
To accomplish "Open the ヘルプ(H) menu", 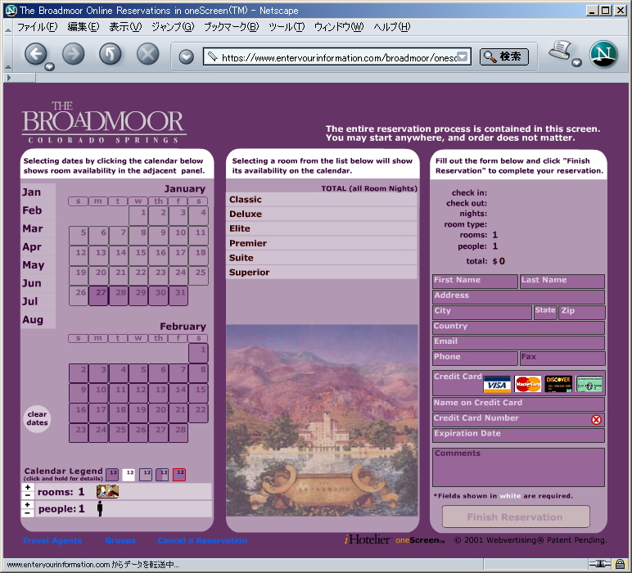I will point(392,27).
